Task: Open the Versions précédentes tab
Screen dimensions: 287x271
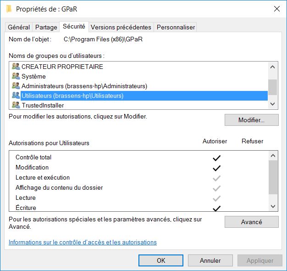Action: tap(121, 27)
